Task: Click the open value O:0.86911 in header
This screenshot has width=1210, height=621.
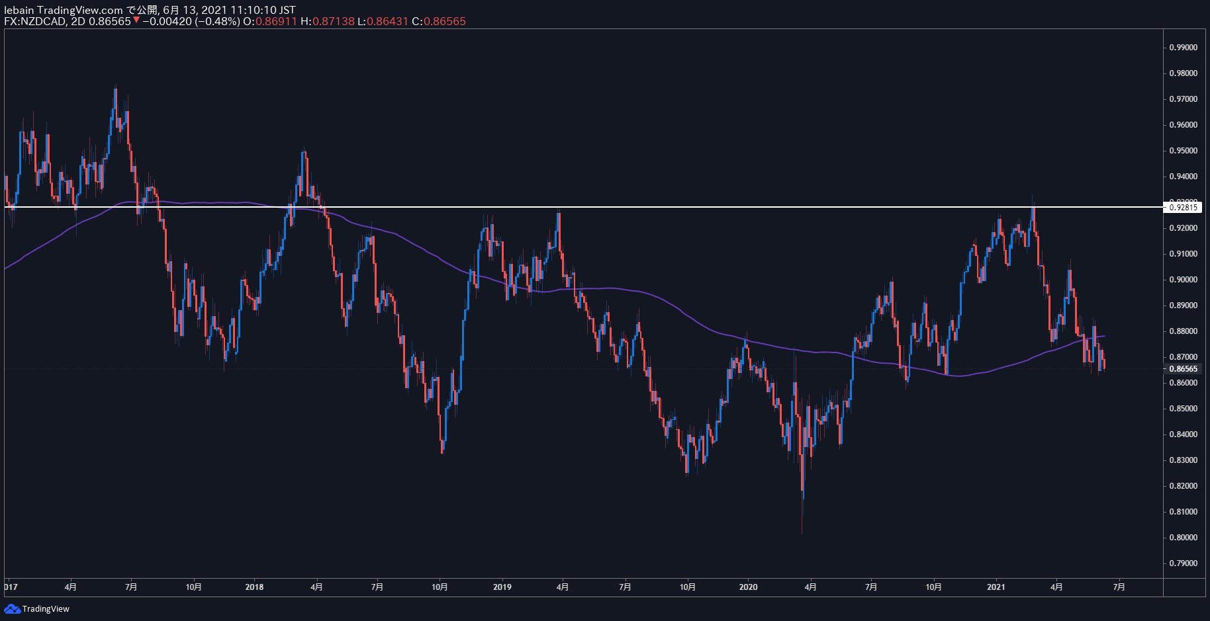Action: click(270, 21)
